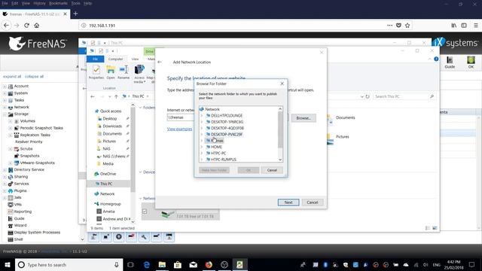Toggle checkbox on selected network drive
482x271 pixels.
pyautogui.click(x=145, y=212)
